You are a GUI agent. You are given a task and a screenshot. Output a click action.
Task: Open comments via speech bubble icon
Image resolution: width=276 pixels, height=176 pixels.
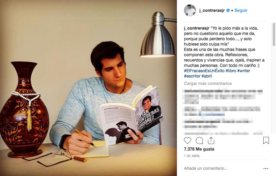click(199, 141)
